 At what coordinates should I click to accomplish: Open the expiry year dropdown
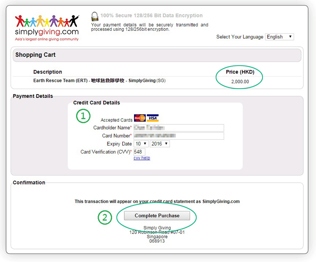[x=160, y=144]
